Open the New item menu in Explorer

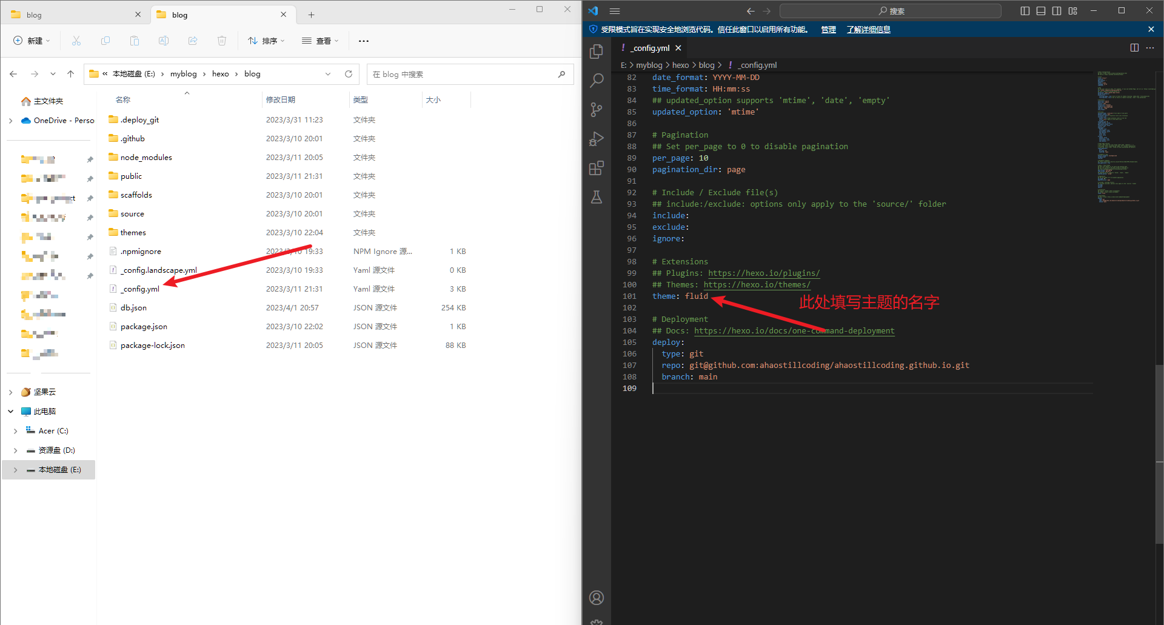pyautogui.click(x=32, y=41)
